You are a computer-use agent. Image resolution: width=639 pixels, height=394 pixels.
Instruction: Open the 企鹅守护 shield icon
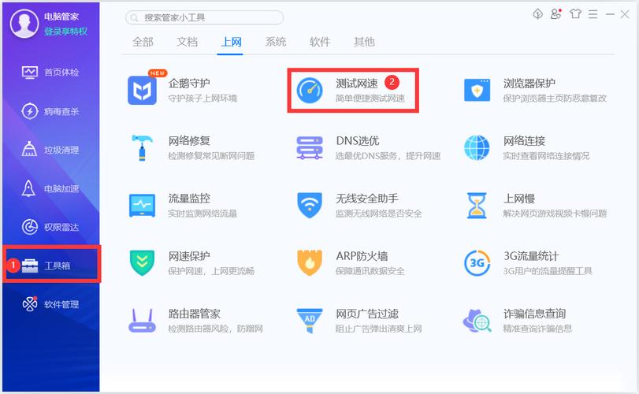(x=142, y=90)
